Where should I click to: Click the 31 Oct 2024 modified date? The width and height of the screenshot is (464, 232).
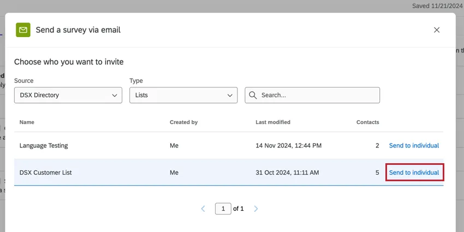point(287,172)
